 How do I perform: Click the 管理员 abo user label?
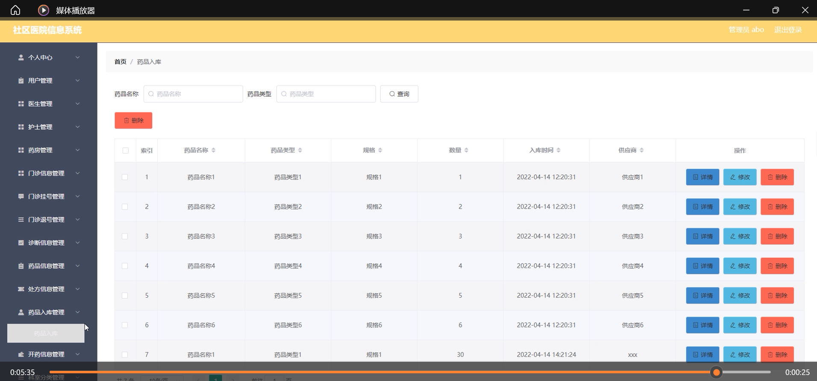click(746, 30)
